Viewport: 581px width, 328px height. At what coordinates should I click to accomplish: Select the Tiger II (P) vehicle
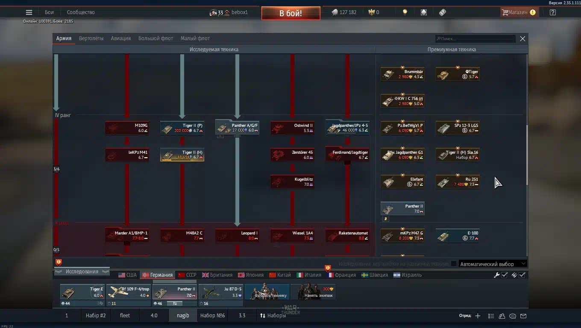coord(182,128)
